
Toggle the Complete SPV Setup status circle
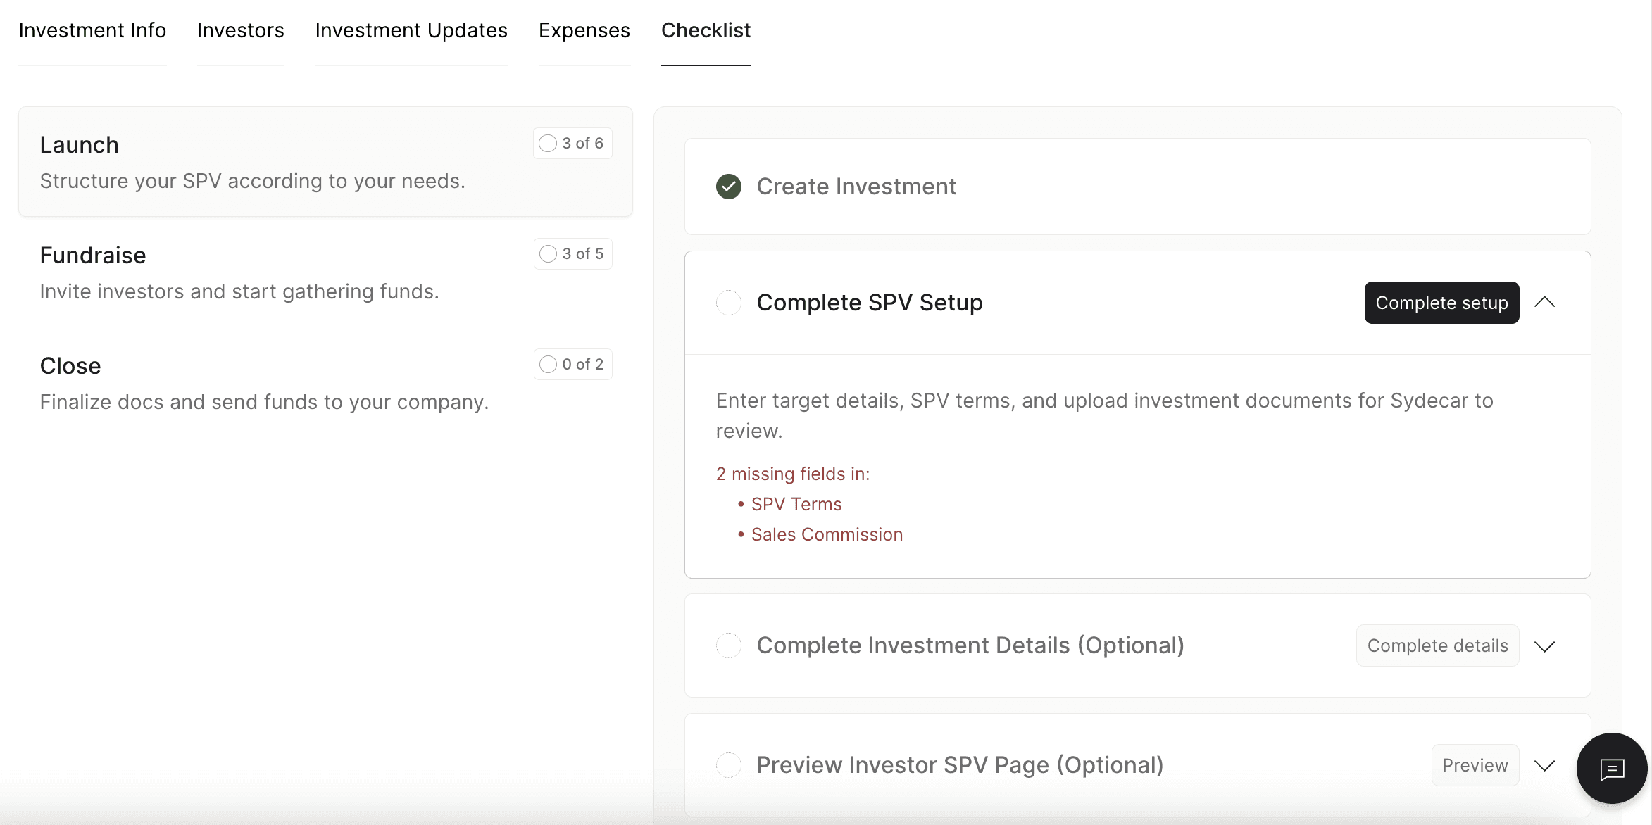[728, 303]
